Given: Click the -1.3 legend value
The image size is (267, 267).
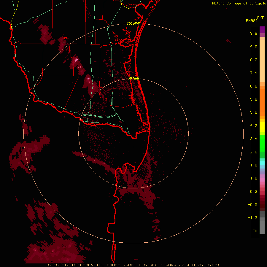Looking at the screenshot, I should (x=252, y=218).
